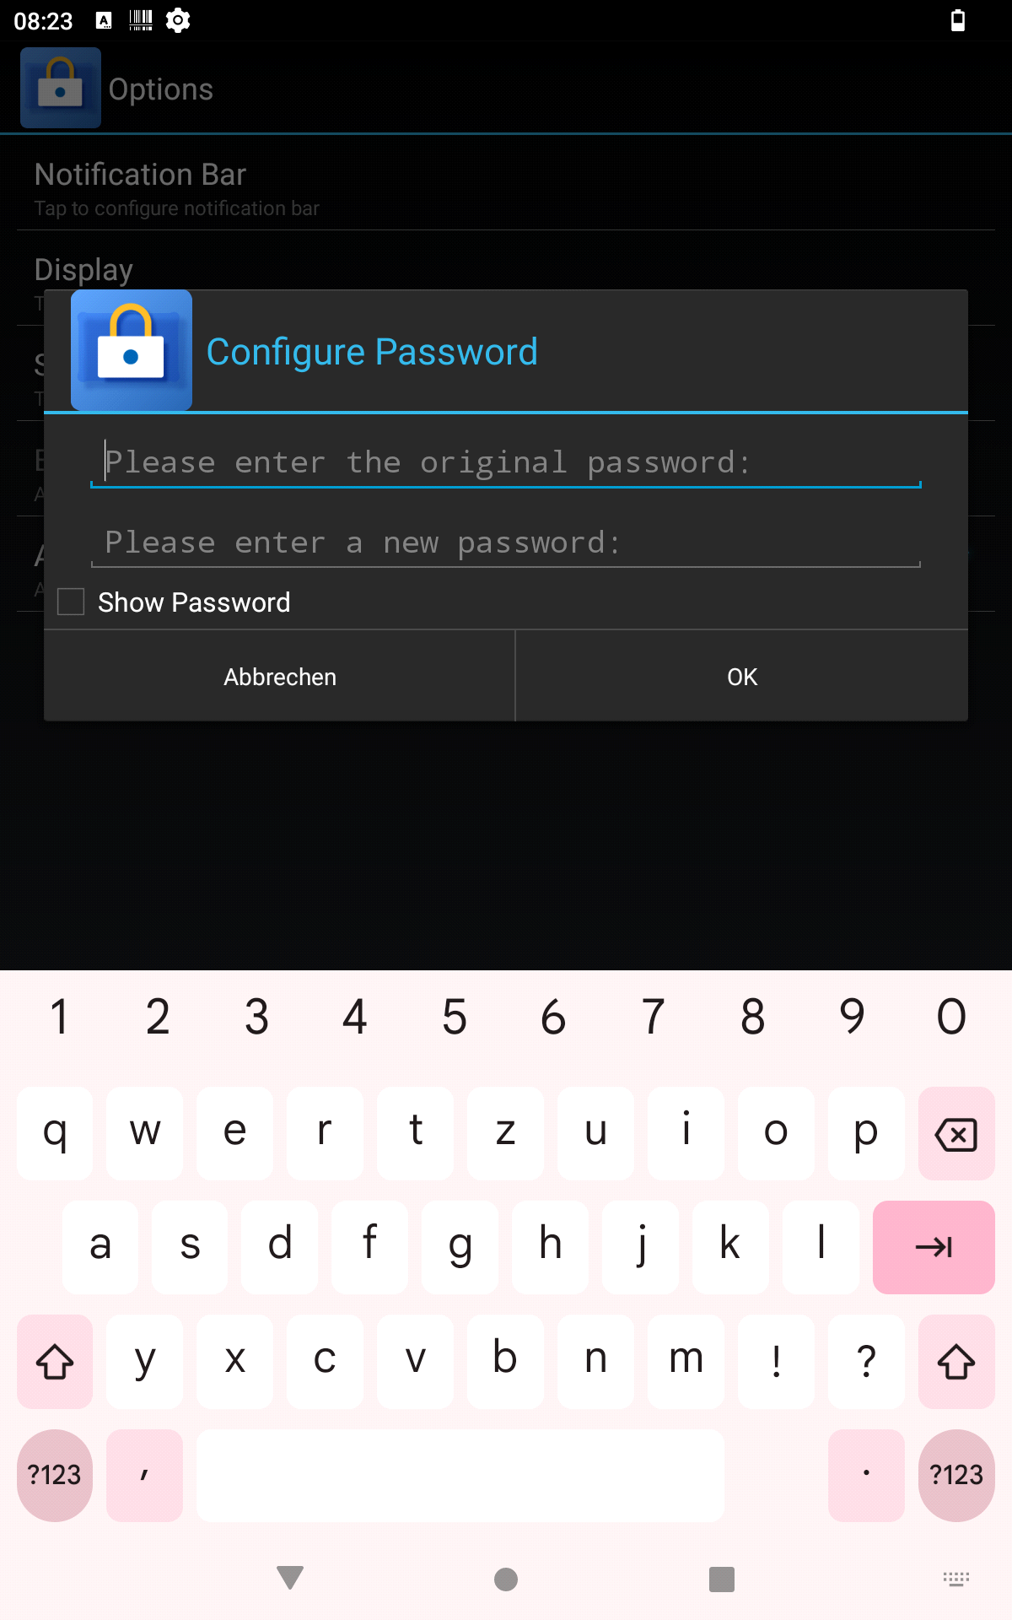Viewport: 1012px width, 1620px height.
Task: Focus the original password field
Action: tap(506, 462)
